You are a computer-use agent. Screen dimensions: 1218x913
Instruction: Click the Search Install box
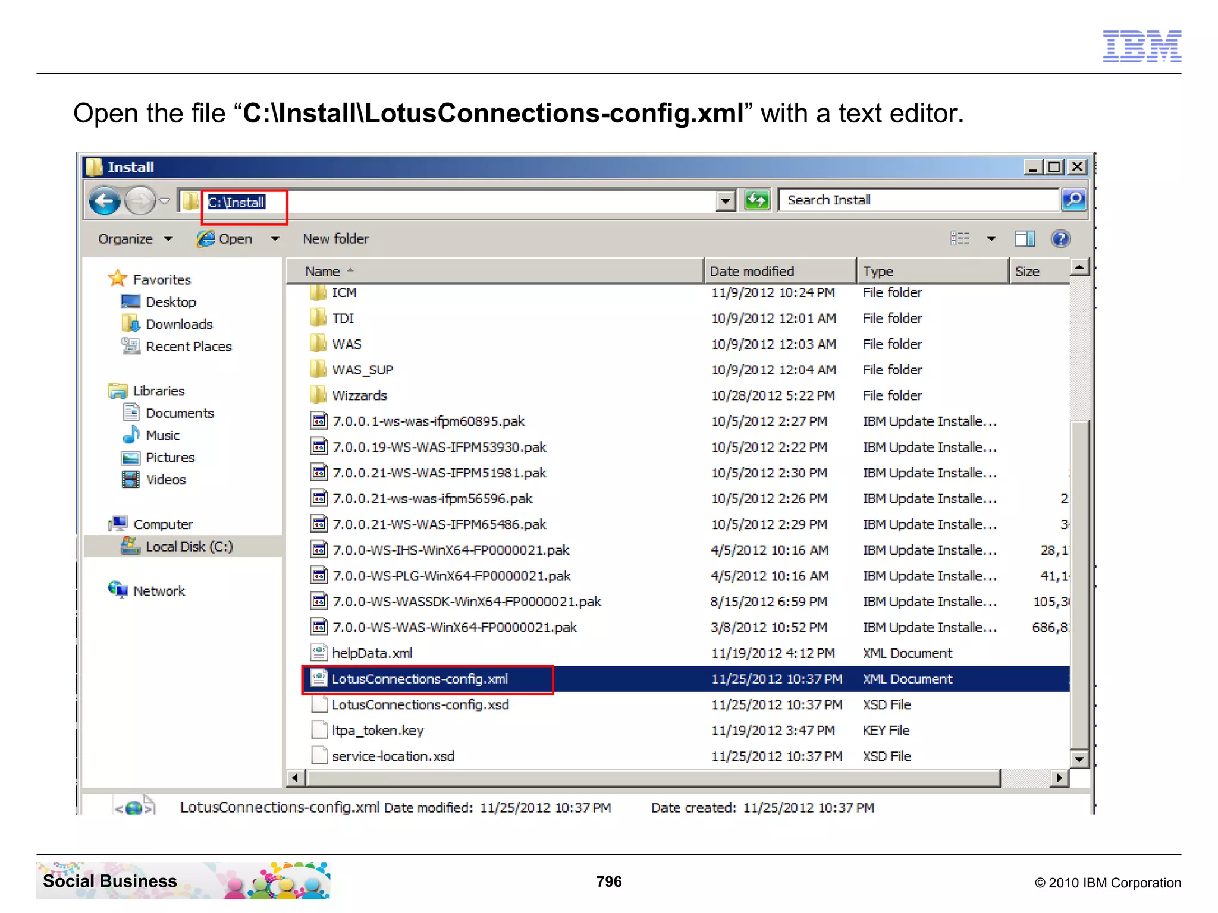click(919, 200)
